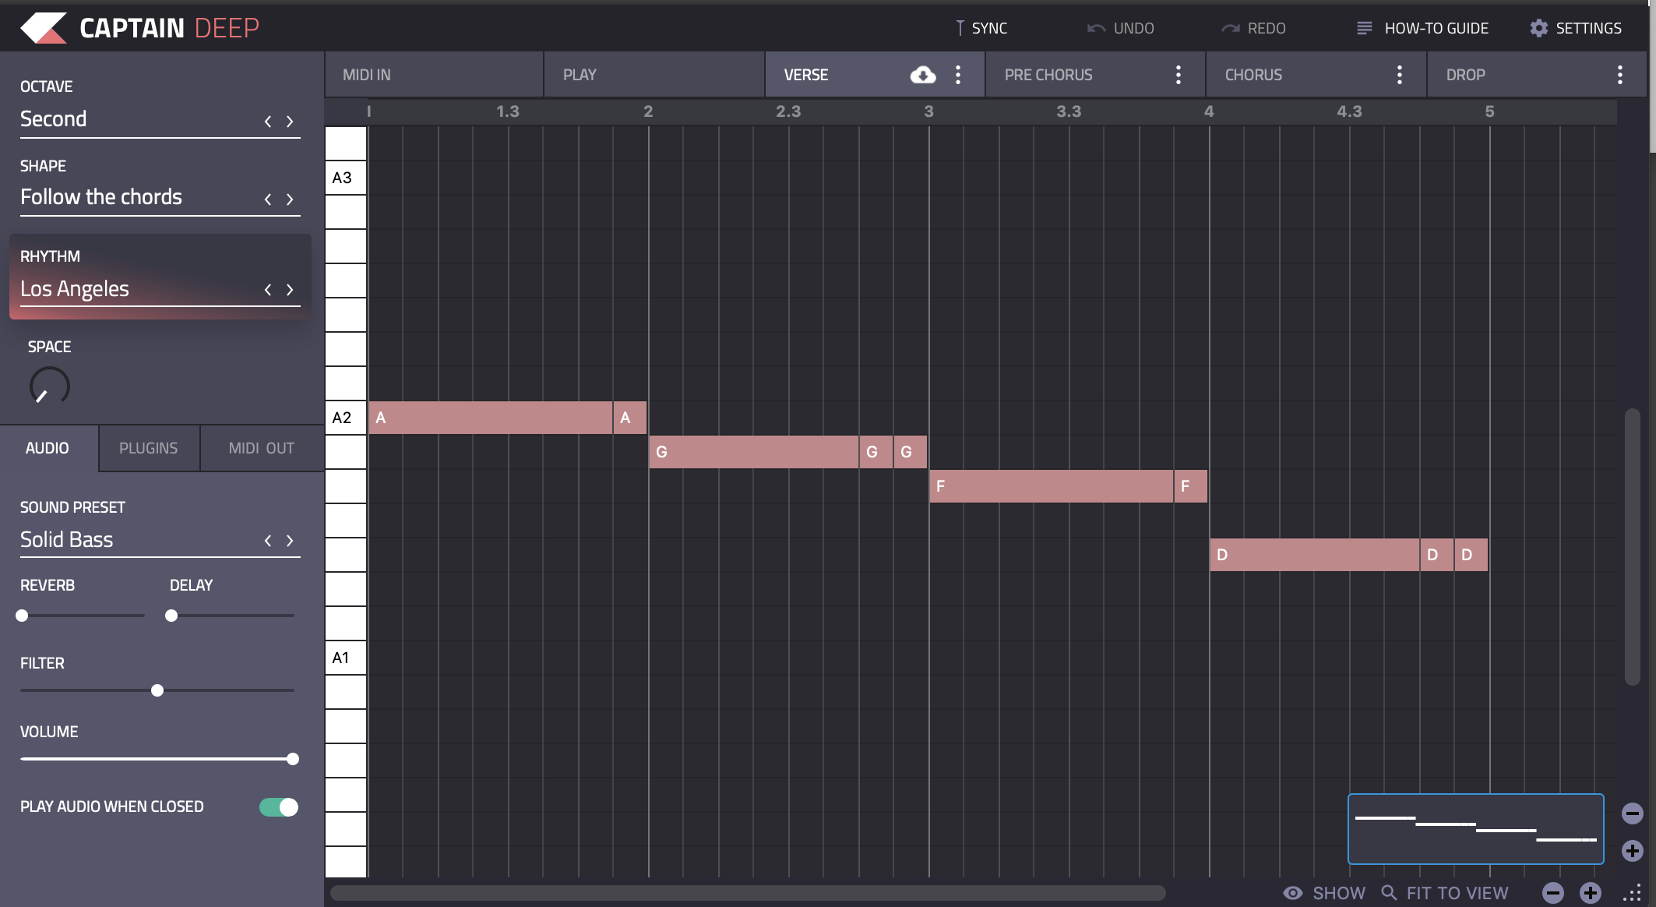Viewport: 1656px width, 907px height.
Task: Select next Octave with right chevron
Action: (x=290, y=122)
